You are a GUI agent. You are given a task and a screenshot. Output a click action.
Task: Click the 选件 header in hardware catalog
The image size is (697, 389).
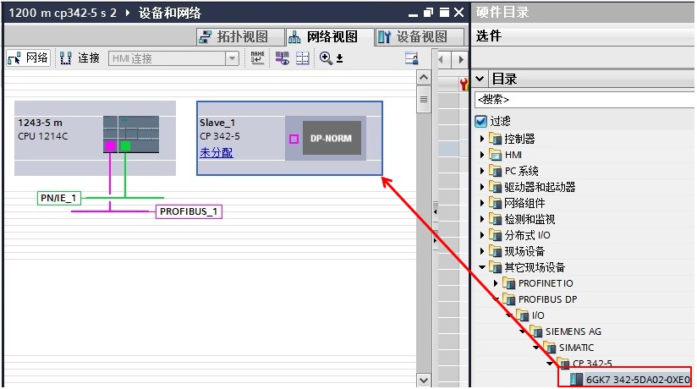coord(489,36)
